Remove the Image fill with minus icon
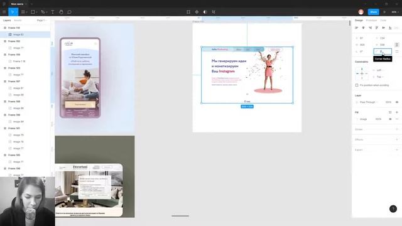This screenshot has height=226, width=402. click(397, 119)
